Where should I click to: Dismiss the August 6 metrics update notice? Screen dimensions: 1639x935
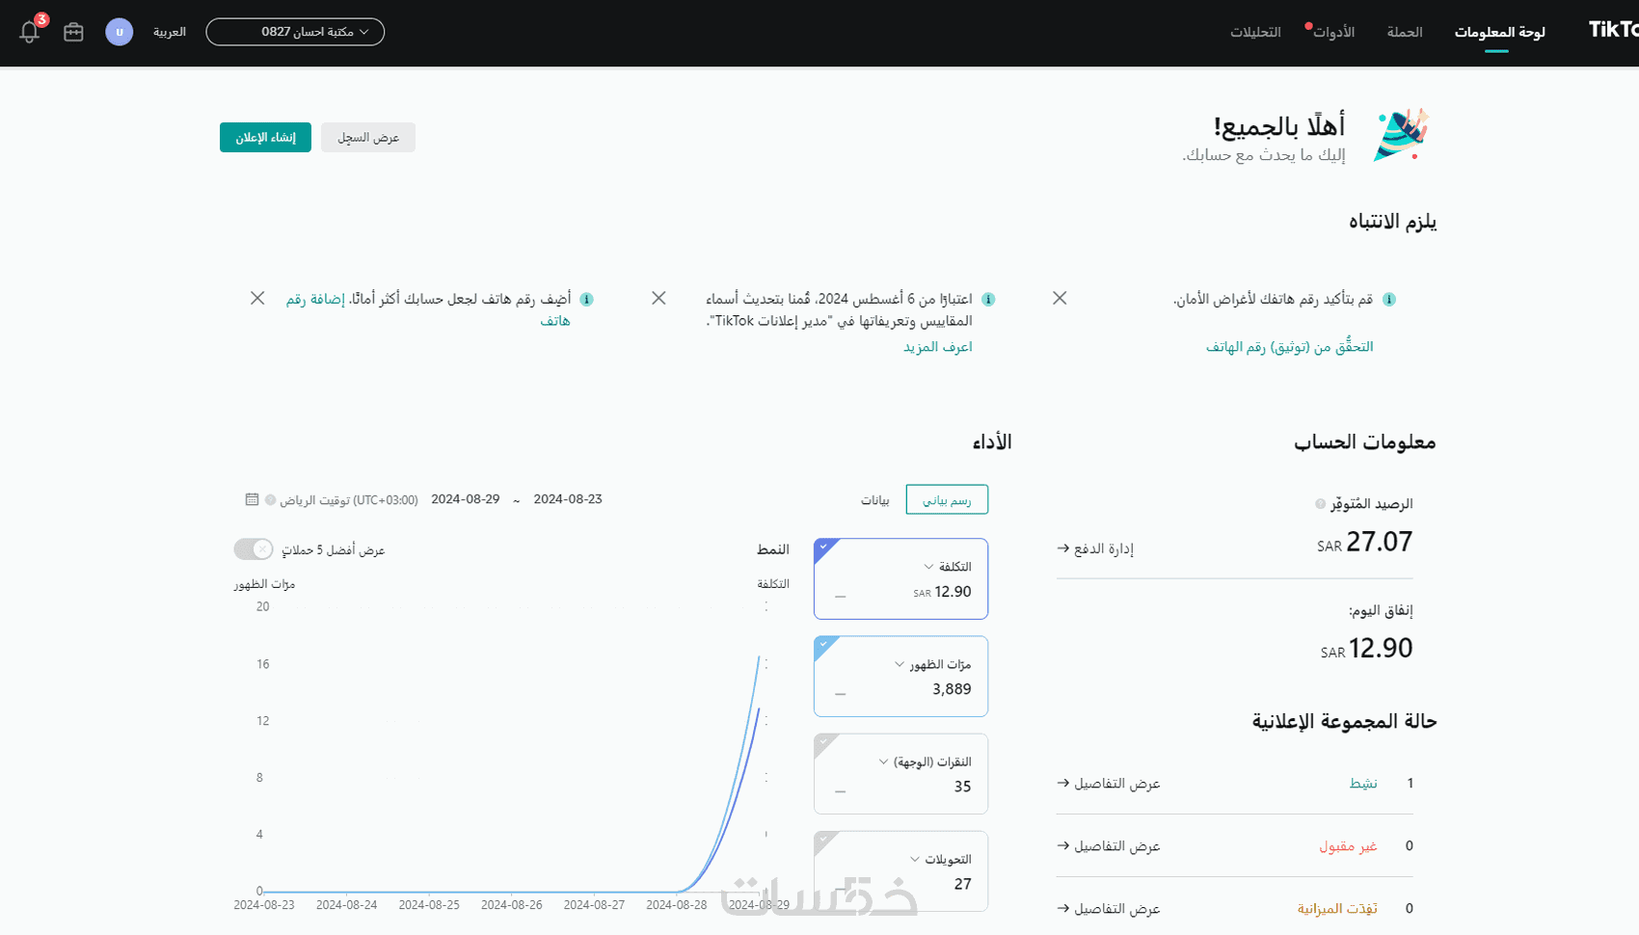(658, 298)
